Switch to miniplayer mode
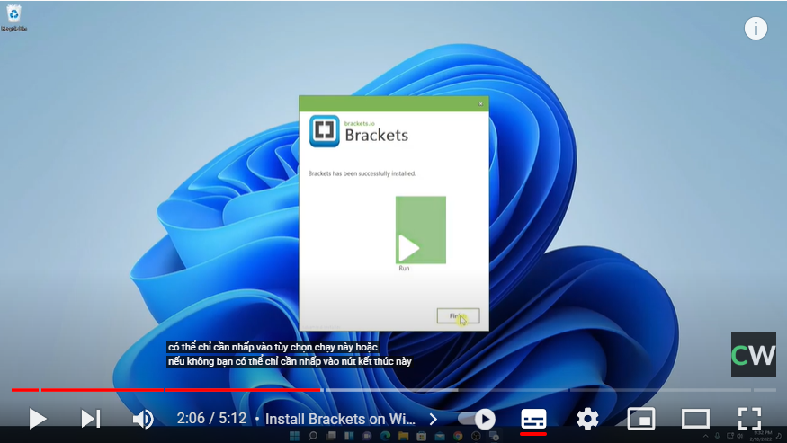The width and height of the screenshot is (787, 443). (641, 419)
